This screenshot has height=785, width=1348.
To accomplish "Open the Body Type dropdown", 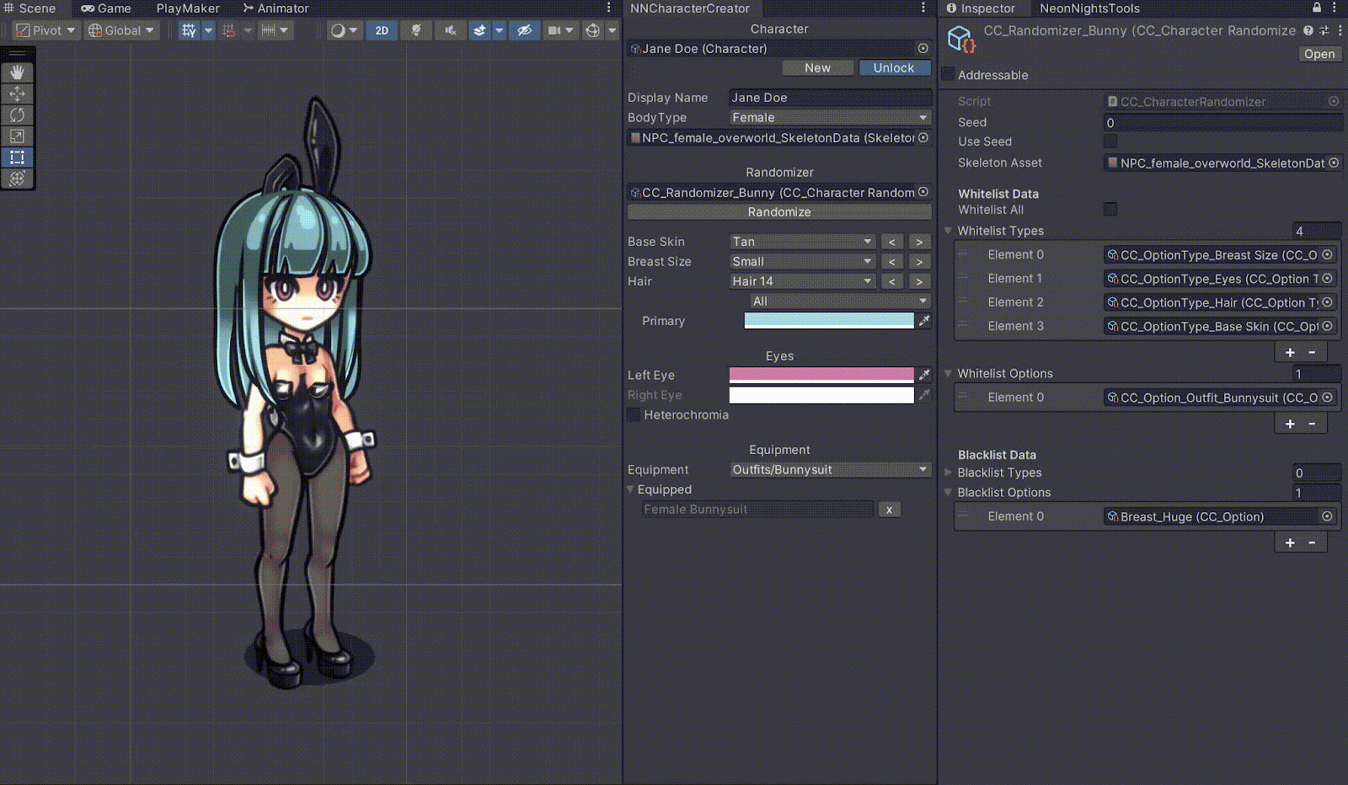I will 829,118.
